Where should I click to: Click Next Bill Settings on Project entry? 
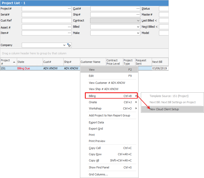[172, 102]
